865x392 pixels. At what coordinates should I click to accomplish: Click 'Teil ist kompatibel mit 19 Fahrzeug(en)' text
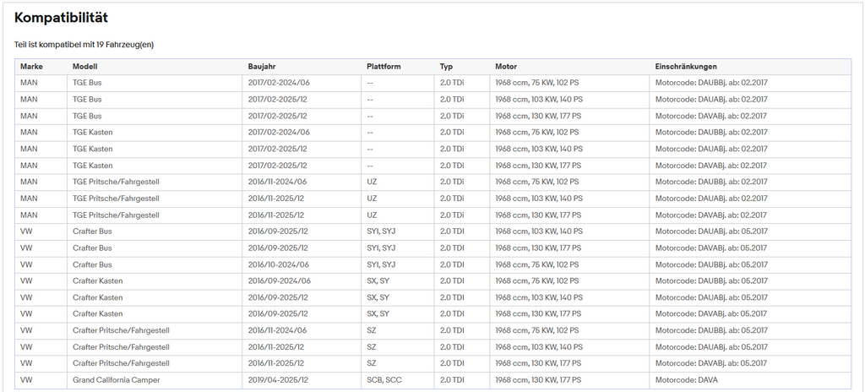tap(84, 45)
